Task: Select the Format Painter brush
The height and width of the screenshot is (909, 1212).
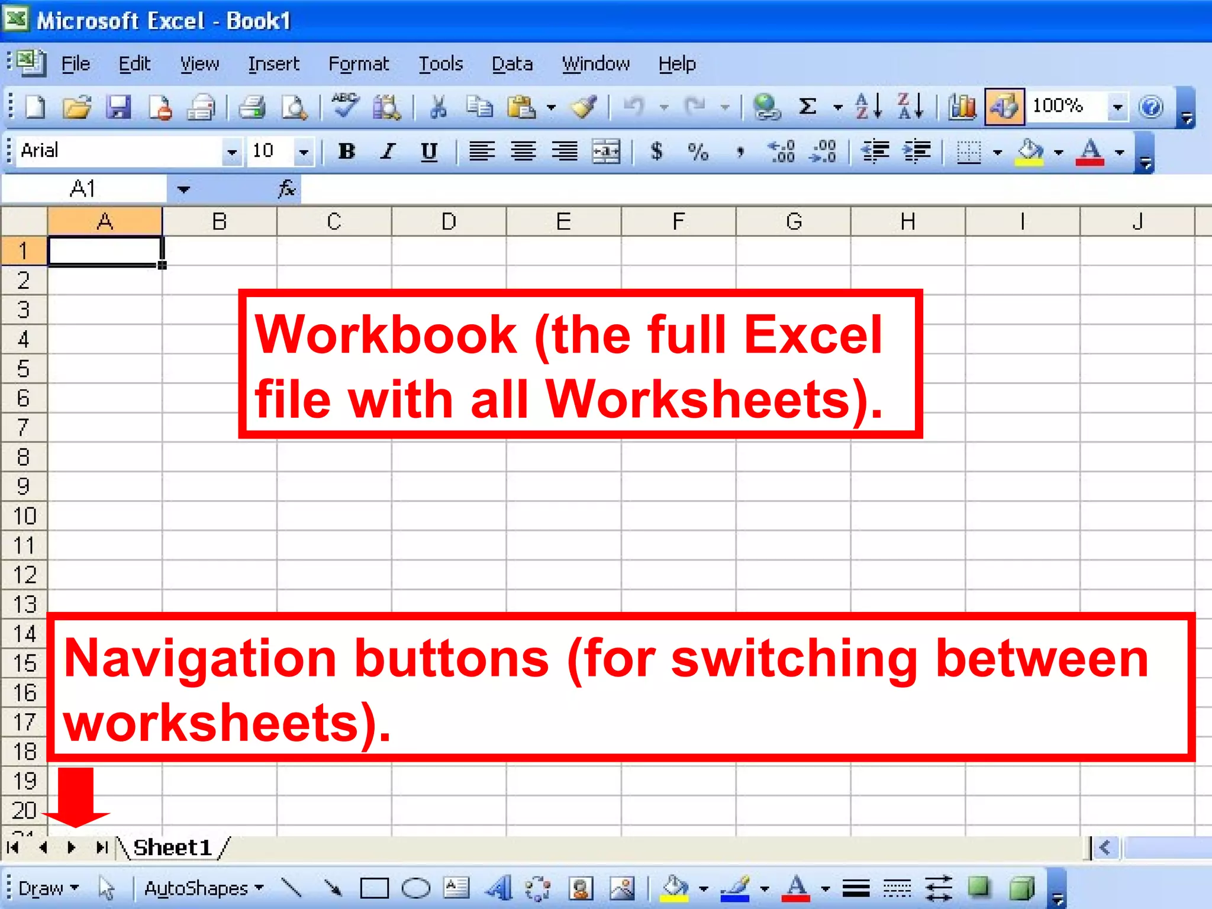Action: [x=584, y=107]
